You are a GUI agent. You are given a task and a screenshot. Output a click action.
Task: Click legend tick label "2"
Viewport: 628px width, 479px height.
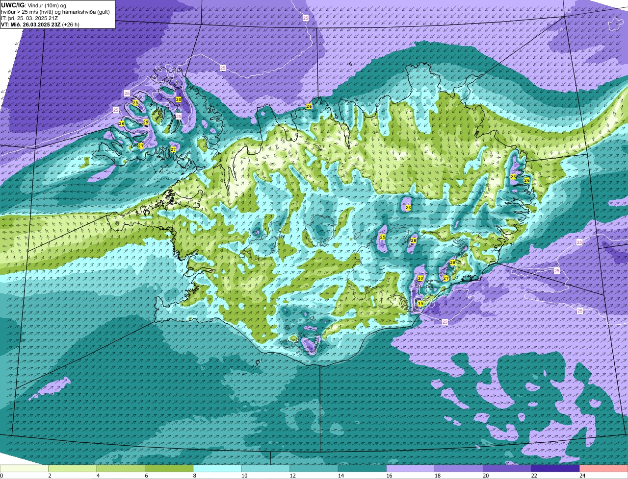(50, 475)
